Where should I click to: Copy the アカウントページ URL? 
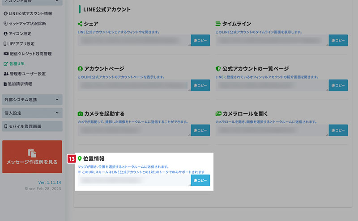[x=200, y=85]
